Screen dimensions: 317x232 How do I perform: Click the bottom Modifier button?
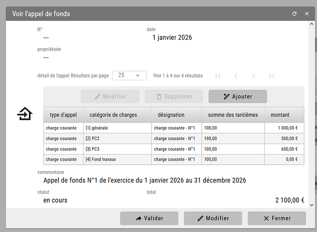pyautogui.click(x=213, y=218)
